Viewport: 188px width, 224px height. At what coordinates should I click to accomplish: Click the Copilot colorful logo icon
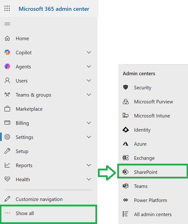7,52
